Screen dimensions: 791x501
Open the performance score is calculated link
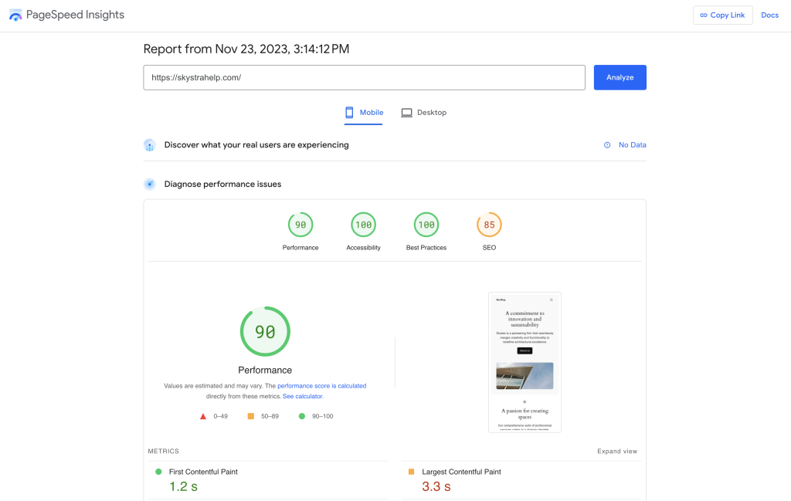click(321, 385)
